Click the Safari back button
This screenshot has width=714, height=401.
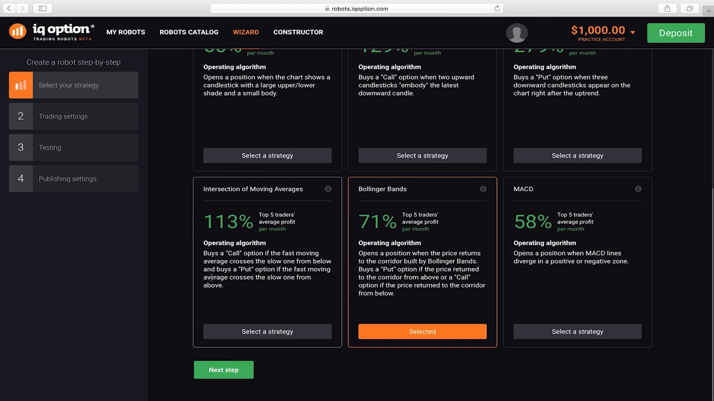click(x=9, y=8)
